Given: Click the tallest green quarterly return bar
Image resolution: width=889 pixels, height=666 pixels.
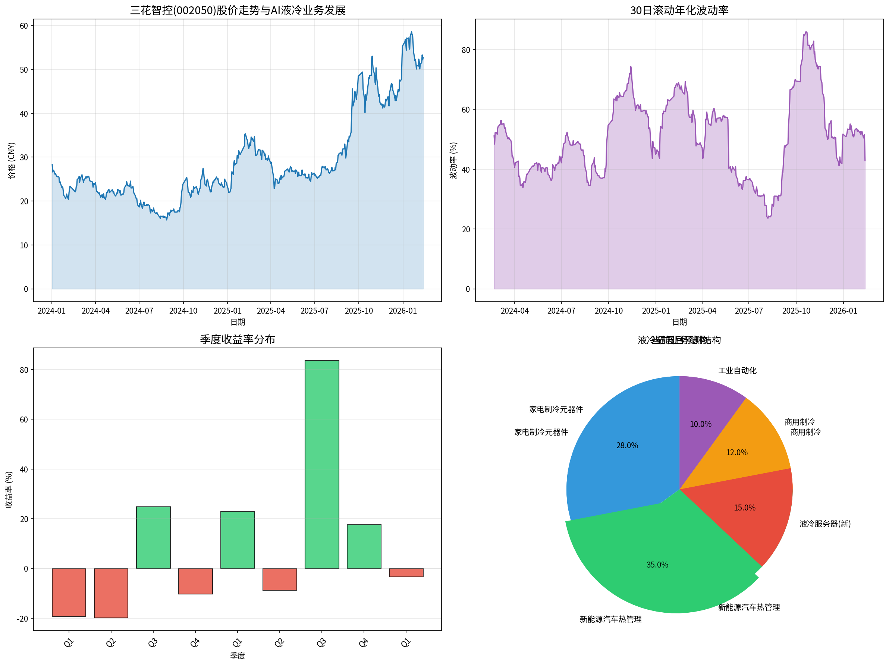Looking at the screenshot, I should click(x=321, y=464).
